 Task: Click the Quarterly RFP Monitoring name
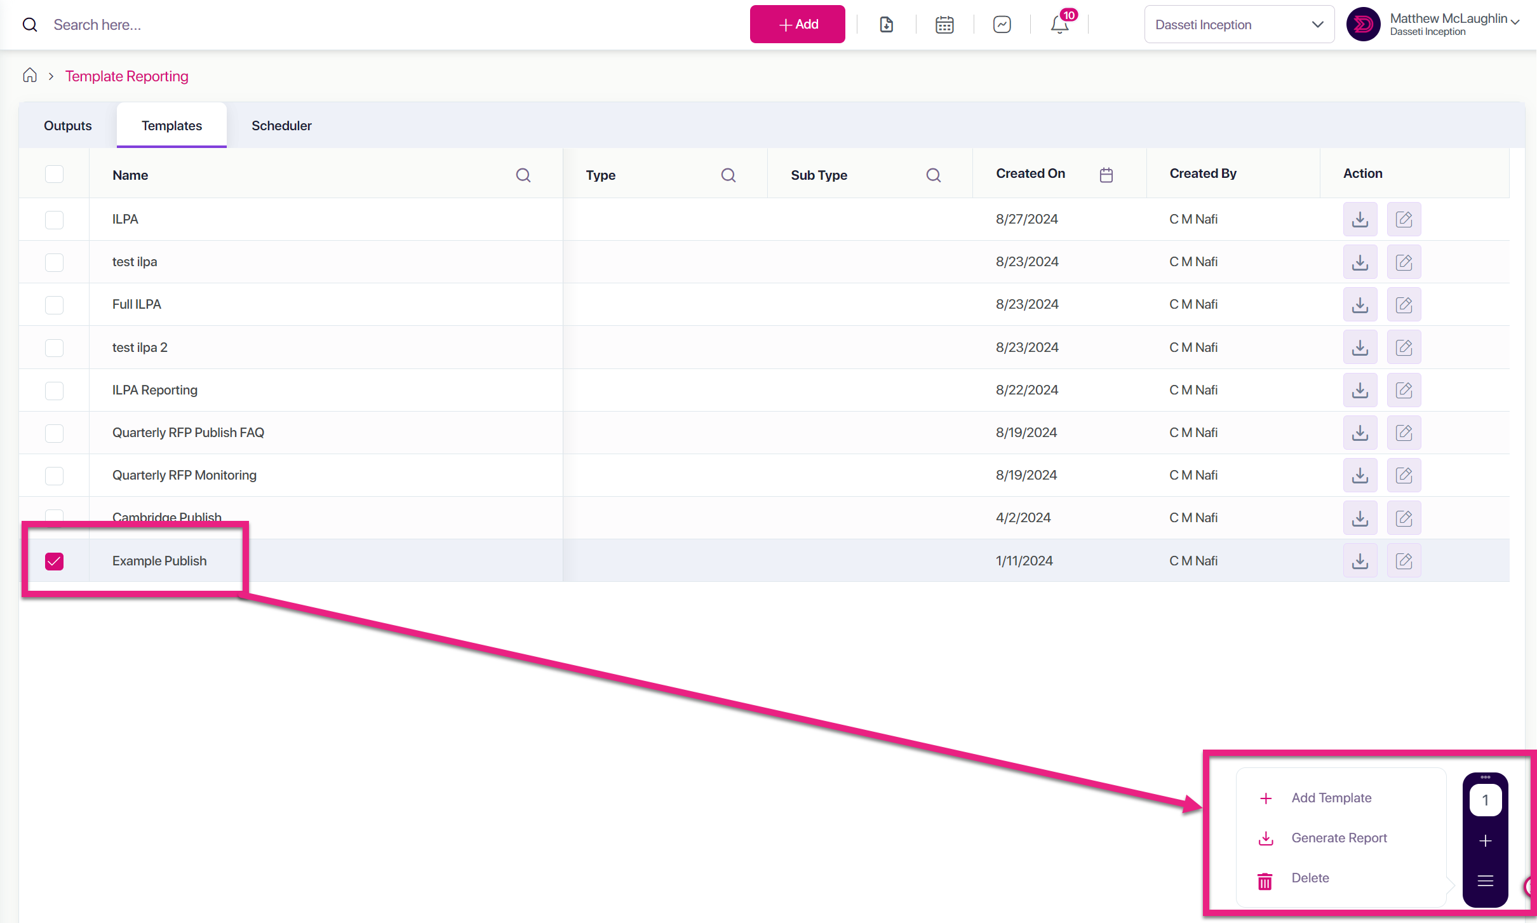coord(184,475)
